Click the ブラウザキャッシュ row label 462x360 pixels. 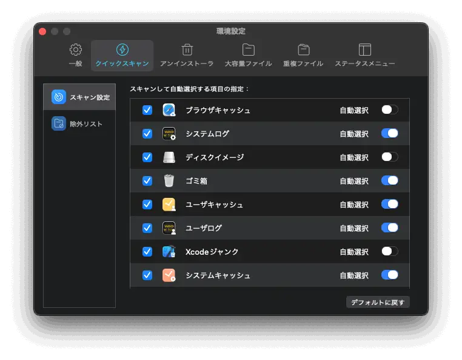coord(218,110)
